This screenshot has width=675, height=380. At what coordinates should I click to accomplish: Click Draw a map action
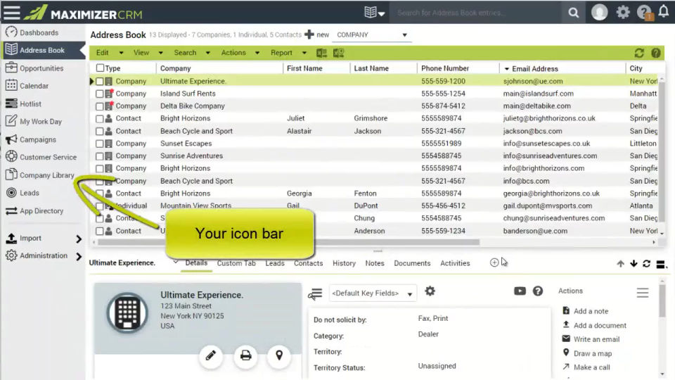(x=587, y=353)
